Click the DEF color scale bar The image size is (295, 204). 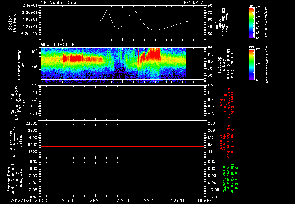[251, 65]
